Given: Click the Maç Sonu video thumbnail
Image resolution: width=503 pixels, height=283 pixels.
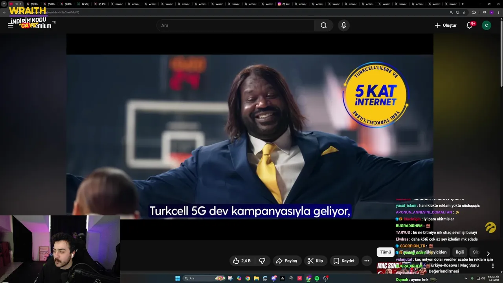Looking at the screenshot, I should coord(401,268).
